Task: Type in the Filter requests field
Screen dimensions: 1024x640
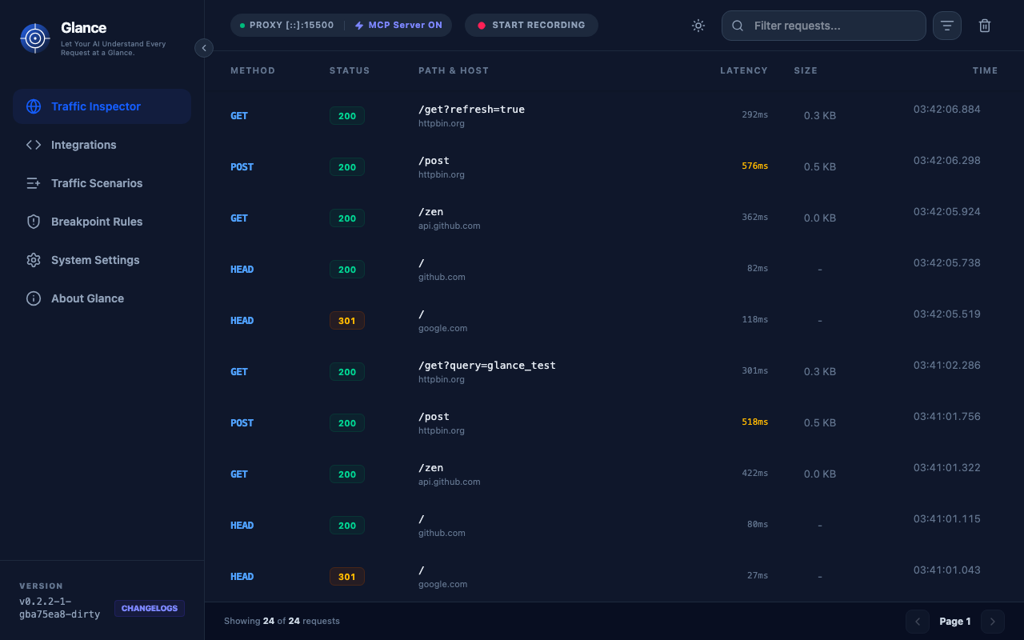Action: (832, 26)
